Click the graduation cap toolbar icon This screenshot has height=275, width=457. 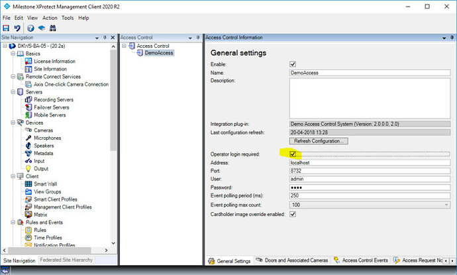(x=42, y=28)
